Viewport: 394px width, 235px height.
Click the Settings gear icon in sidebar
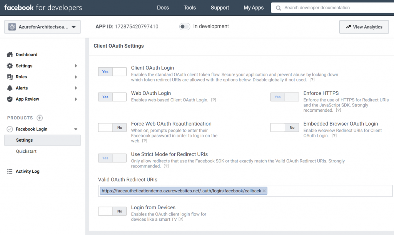[10, 66]
